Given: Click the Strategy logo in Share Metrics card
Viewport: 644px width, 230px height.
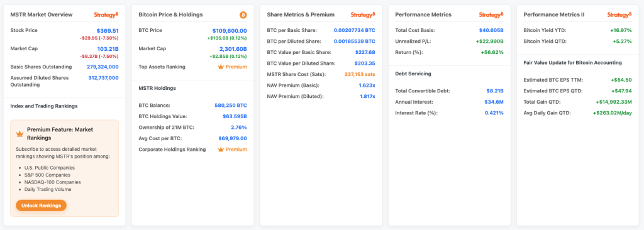Looking at the screenshot, I should tap(363, 15).
